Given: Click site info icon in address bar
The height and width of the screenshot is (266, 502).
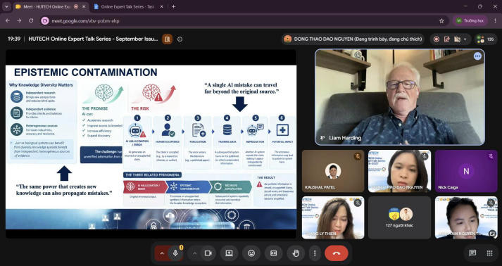Looking at the screenshot, I should click(x=45, y=21).
